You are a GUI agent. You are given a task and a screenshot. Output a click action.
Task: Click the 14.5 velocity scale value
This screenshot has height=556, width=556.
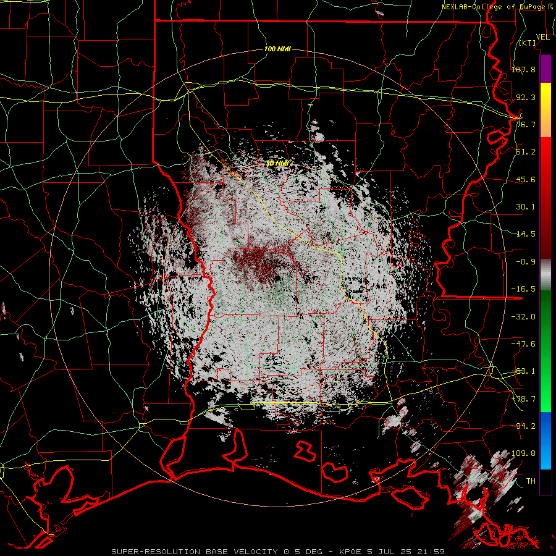[x=526, y=234]
